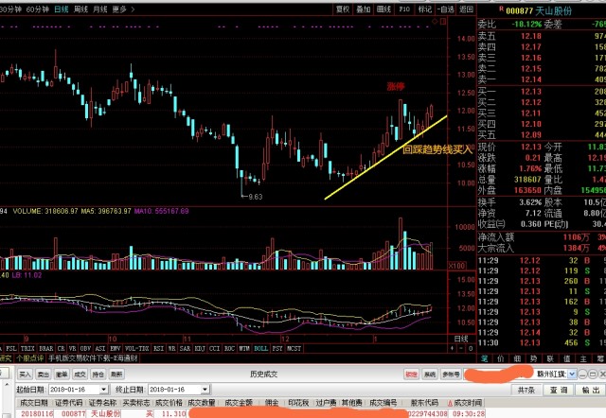The image size is (606, 418).
Task: Click the 成交时间 column header
Action: 467,403
